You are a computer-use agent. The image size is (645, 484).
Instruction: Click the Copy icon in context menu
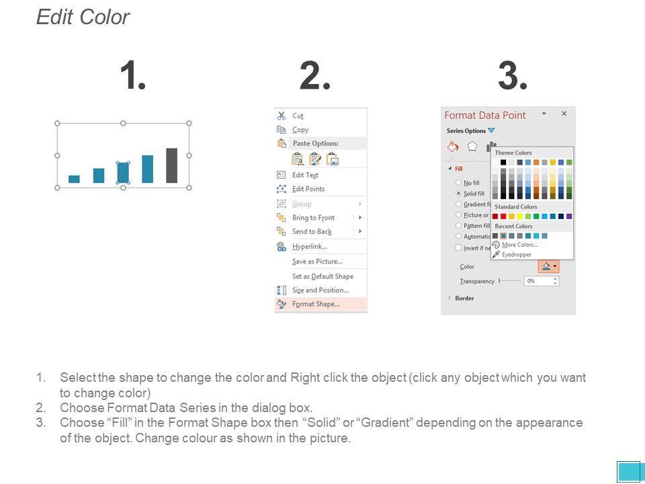[x=282, y=130]
